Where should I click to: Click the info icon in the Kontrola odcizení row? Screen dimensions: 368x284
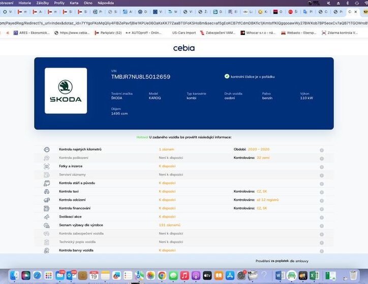tap(322, 200)
